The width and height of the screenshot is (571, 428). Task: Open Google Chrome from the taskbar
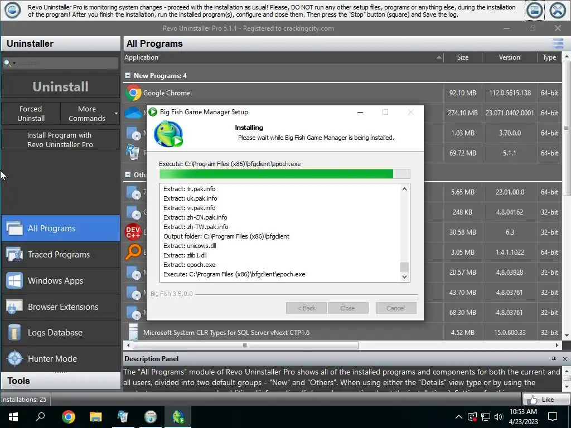69,417
